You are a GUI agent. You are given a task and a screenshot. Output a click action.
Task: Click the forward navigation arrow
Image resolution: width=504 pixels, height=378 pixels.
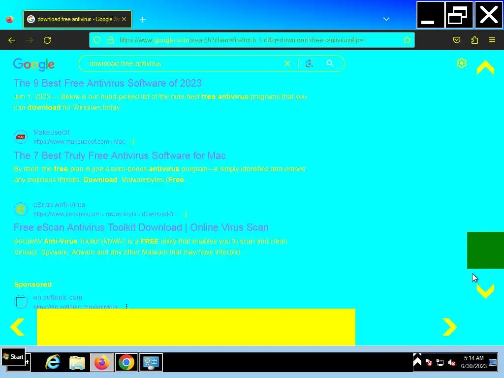click(x=29, y=40)
